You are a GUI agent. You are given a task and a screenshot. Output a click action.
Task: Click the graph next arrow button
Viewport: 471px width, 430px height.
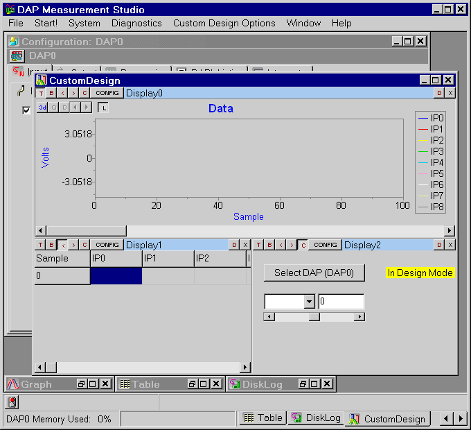tap(87, 108)
